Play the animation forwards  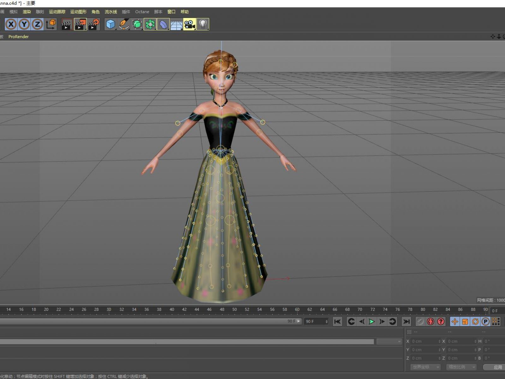click(x=372, y=322)
